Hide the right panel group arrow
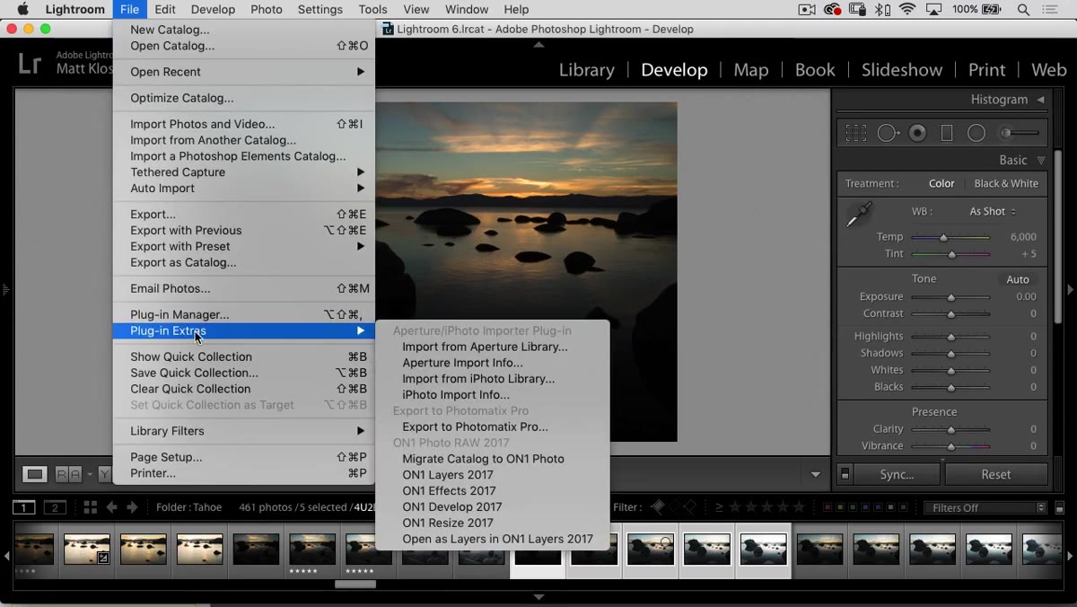The image size is (1077, 607). pyautogui.click(x=1070, y=290)
